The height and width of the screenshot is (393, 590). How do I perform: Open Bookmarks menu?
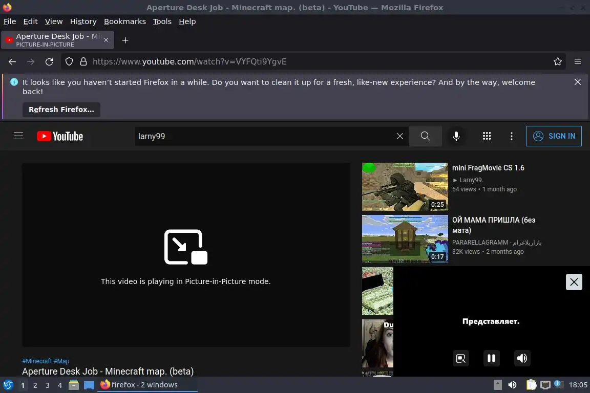(125, 21)
